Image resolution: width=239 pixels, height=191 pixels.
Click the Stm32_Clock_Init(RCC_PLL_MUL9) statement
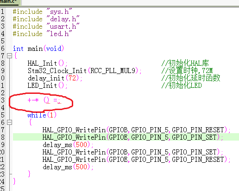[85, 71]
